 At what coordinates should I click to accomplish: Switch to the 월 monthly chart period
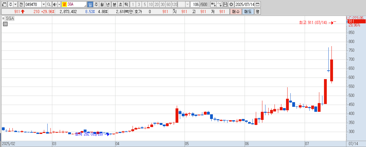pyautogui.click(x=102, y=4)
